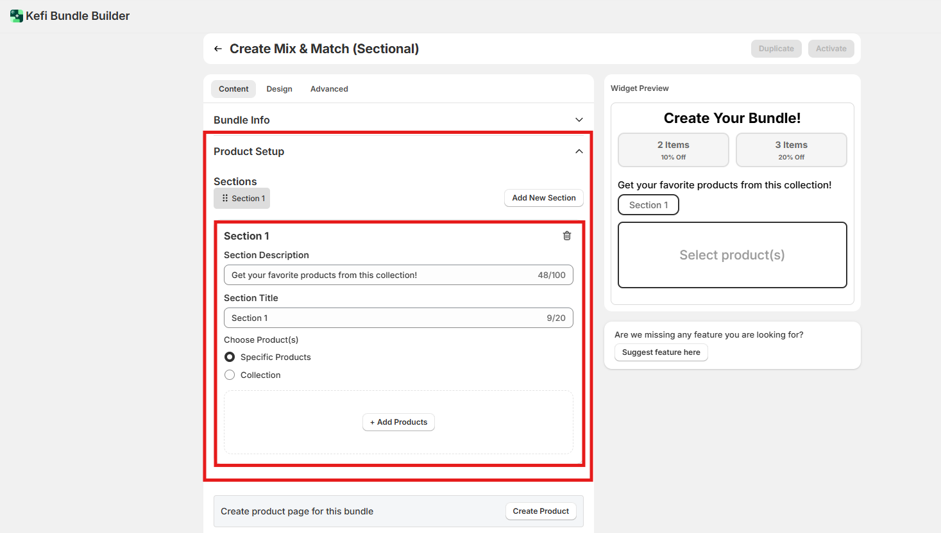Click the drag handle on the Section 1 chip

coord(225,199)
